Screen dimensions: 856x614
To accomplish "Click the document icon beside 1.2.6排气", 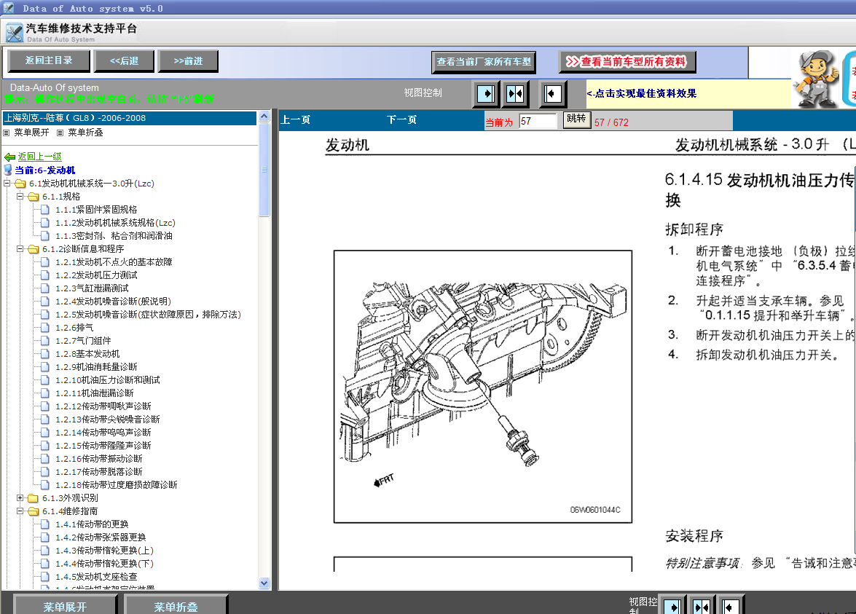I will pyautogui.click(x=45, y=328).
